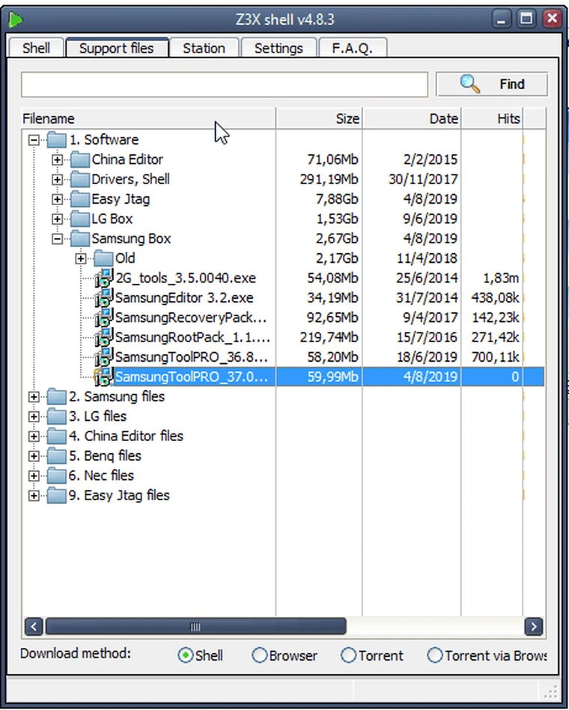
Task: Click the 5. Benq files folder icon
Action: 57,455
